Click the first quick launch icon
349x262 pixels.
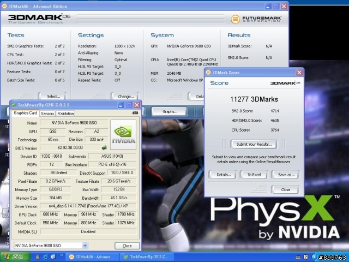point(38,257)
